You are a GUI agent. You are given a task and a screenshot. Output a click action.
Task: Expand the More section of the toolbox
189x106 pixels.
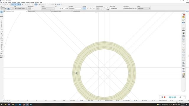coord(1,57)
